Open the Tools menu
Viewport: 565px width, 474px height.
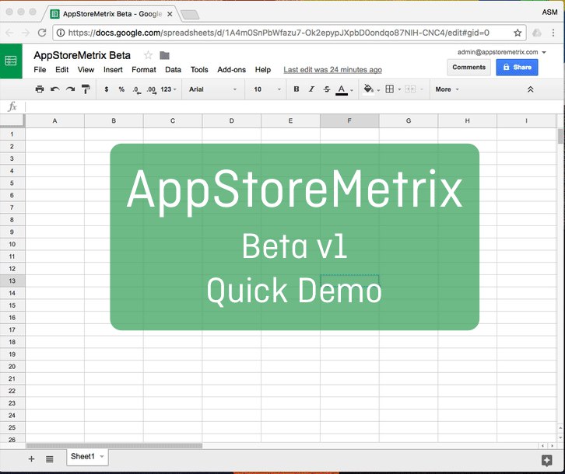[x=199, y=69]
